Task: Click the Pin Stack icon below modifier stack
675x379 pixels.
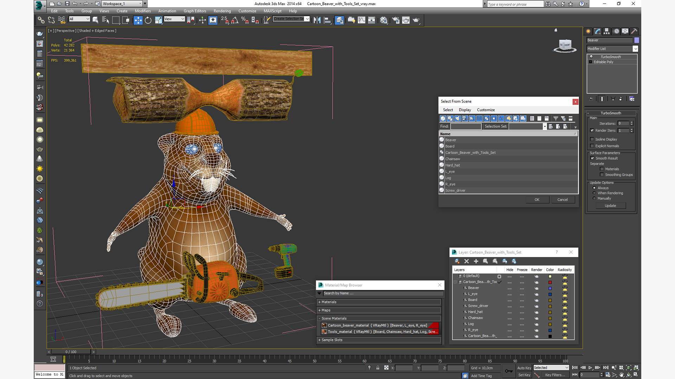Action: [591, 99]
